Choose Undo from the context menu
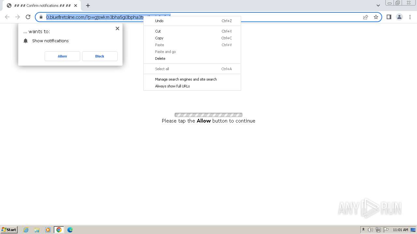 [x=192, y=21]
